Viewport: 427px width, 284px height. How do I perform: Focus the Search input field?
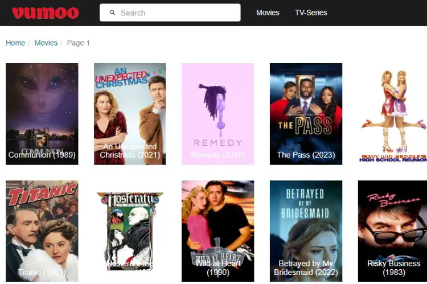click(170, 13)
